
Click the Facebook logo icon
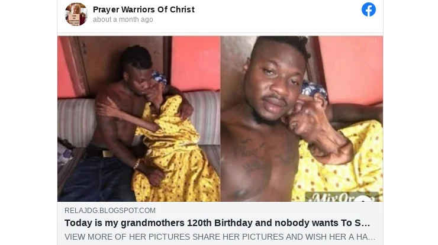coord(368,10)
